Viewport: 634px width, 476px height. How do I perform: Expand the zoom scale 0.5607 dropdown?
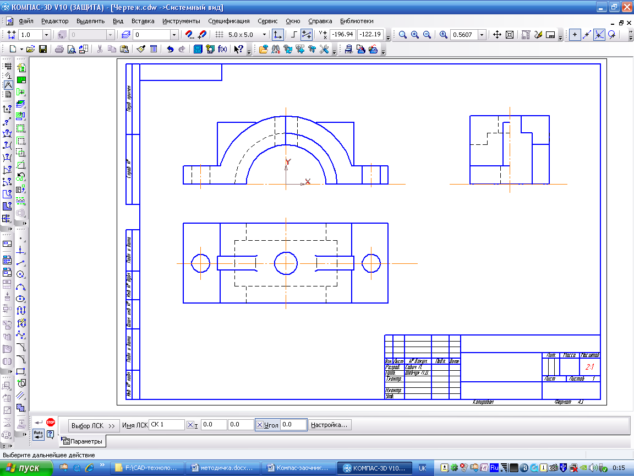pyautogui.click(x=482, y=35)
